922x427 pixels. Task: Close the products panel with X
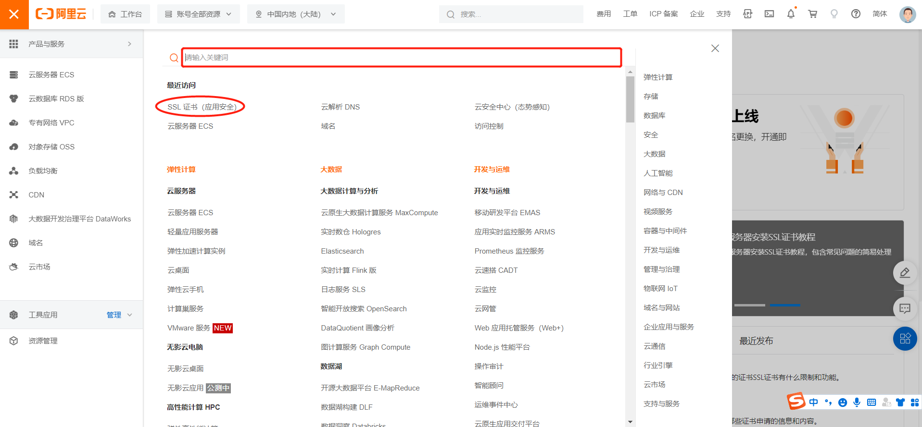pos(715,48)
